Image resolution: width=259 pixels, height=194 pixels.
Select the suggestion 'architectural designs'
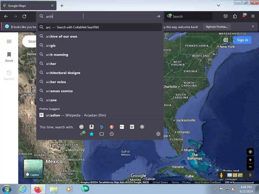[x=100, y=73]
